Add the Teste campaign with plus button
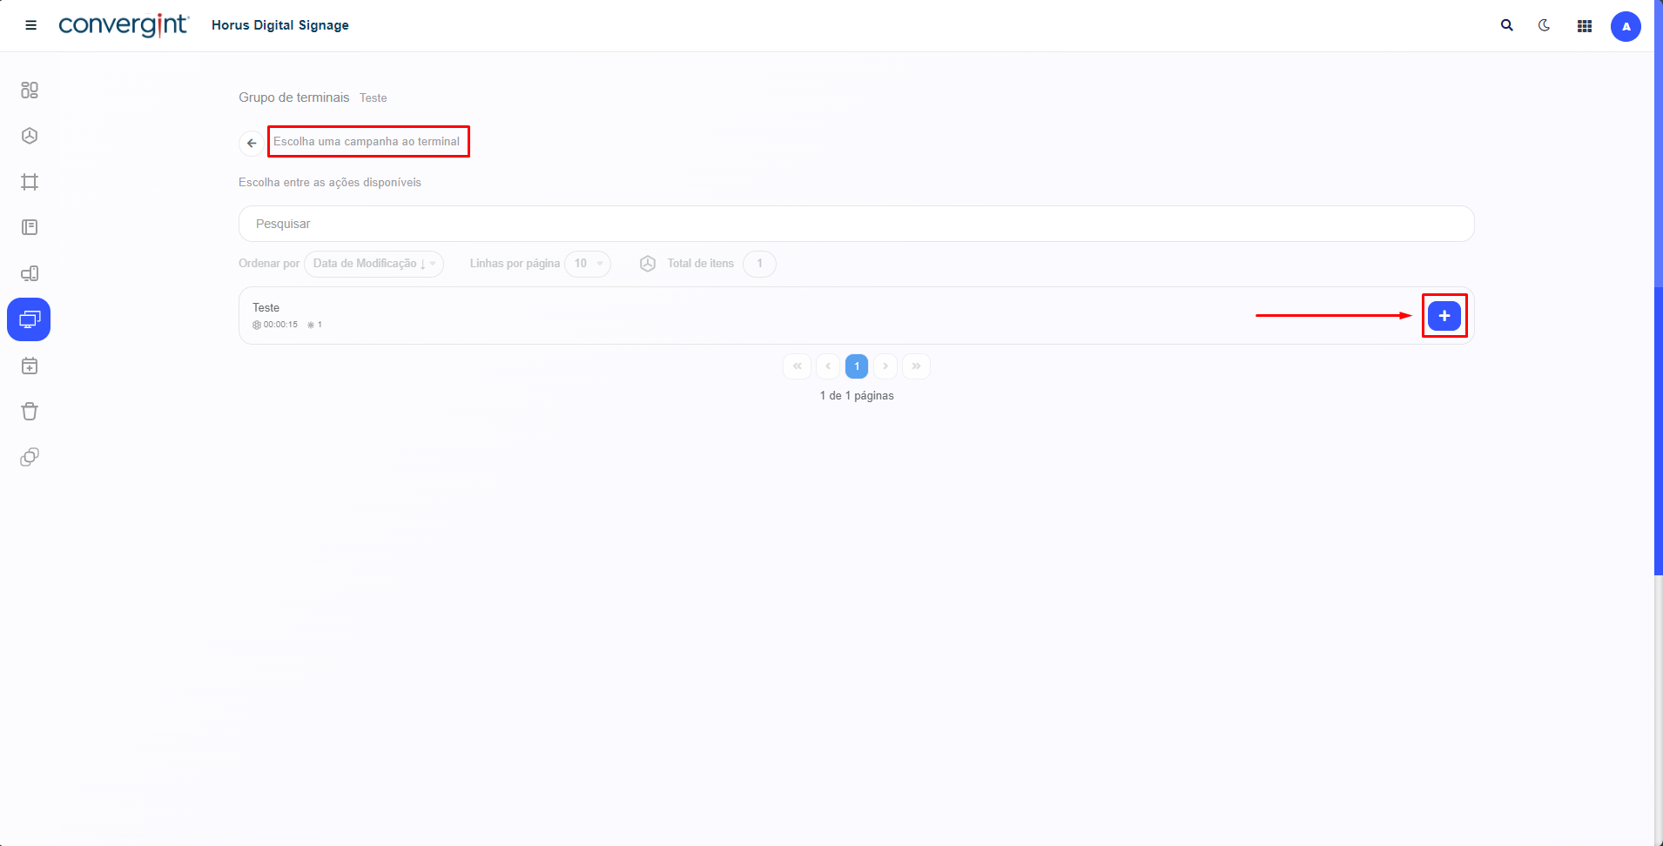The image size is (1663, 846). [1444, 316]
